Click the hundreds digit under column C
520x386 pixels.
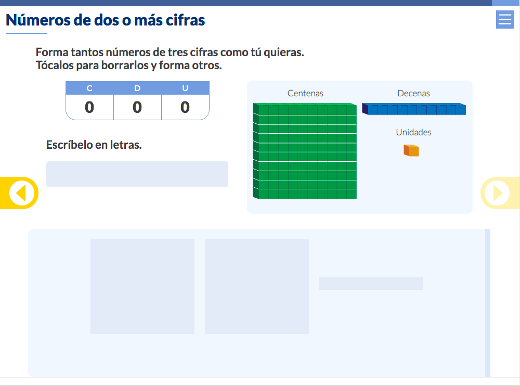click(89, 107)
